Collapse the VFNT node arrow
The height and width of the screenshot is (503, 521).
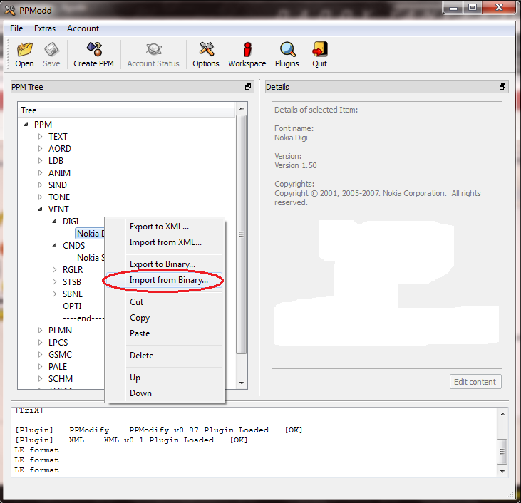coord(40,209)
